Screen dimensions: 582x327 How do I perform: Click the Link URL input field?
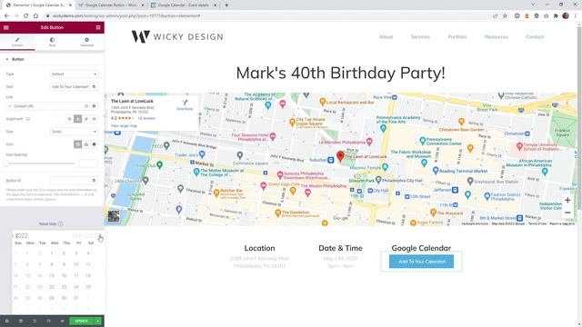point(44,106)
